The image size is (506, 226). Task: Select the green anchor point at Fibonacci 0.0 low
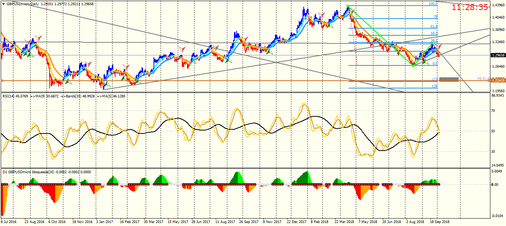(x=413, y=66)
